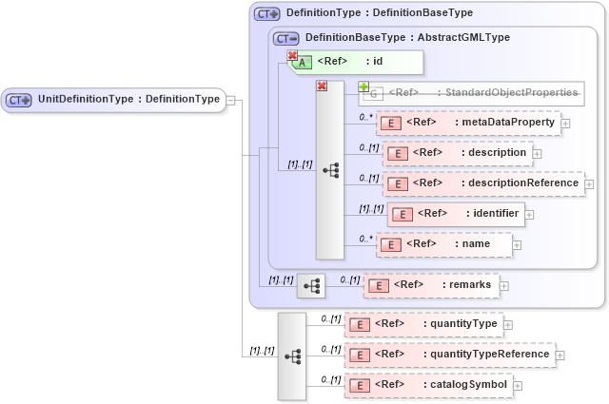Select the ': remarks' element label
The height and width of the screenshot is (404, 609).
(466, 285)
